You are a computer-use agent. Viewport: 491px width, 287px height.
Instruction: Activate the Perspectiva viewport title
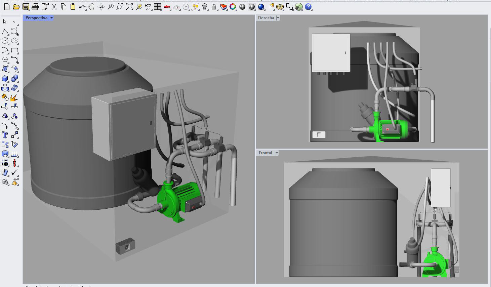(36, 18)
